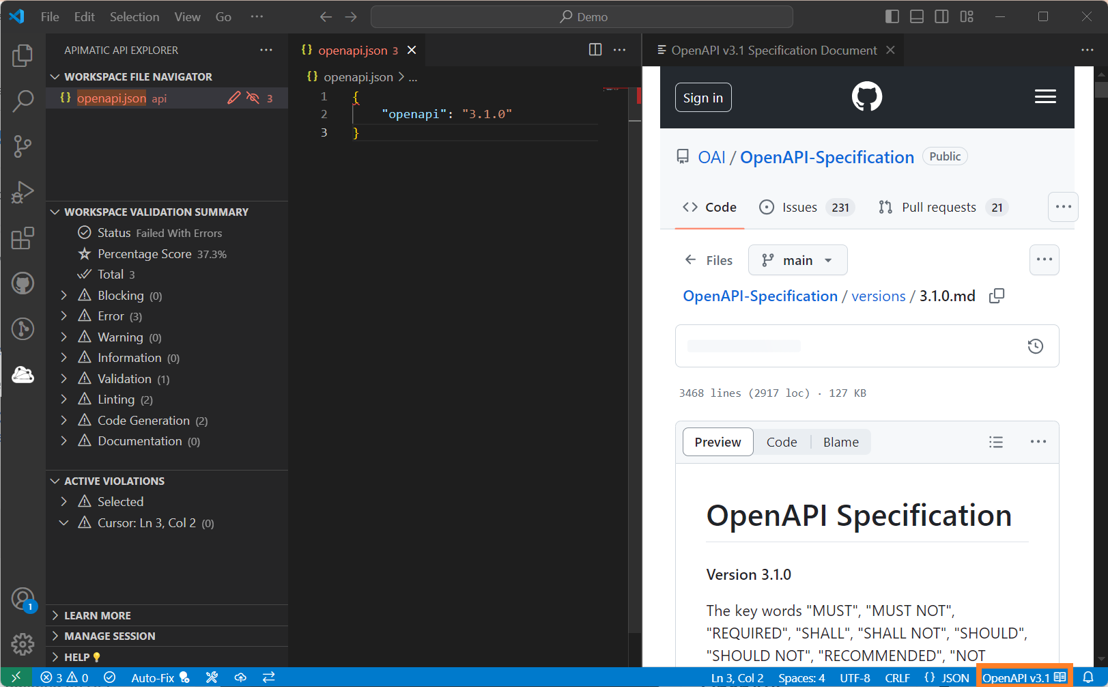Expand the Linting (2) node

pos(63,399)
